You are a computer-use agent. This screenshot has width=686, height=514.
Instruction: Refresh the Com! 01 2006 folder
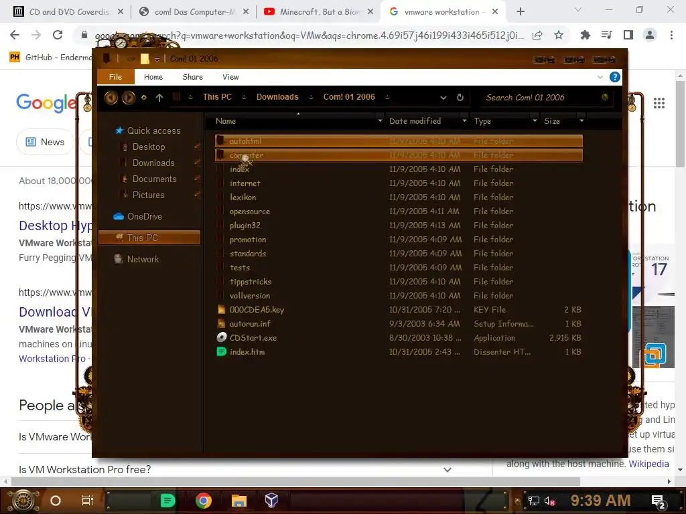(460, 98)
